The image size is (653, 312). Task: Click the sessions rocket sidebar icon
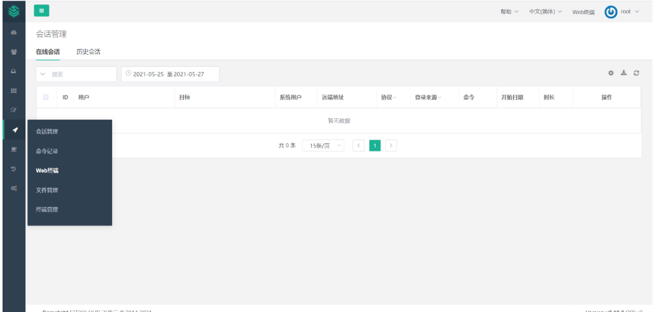point(15,130)
